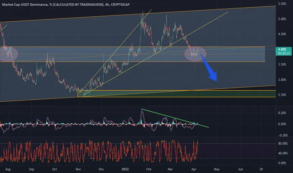The image size is (293, 173).
Task: Click the 0.20% label in the MACD pane
Action: pyautogui.click(x=282, y=113)
